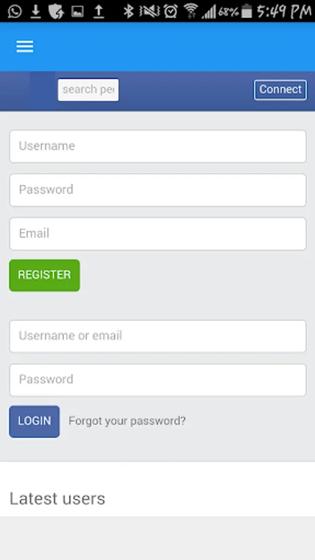Image resolution: width=315 pixels, height=560 pixels.
Task: Tap the alarm clock status icon
Action: 171,11
